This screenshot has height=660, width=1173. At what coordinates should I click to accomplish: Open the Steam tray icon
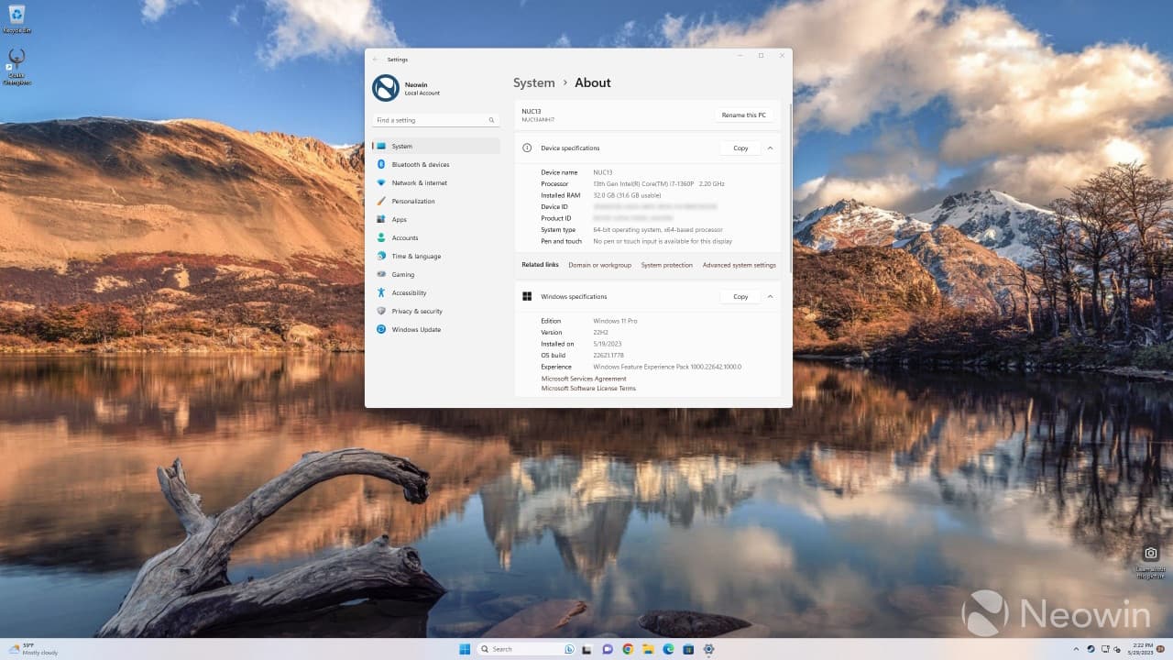click(1091, 649)
